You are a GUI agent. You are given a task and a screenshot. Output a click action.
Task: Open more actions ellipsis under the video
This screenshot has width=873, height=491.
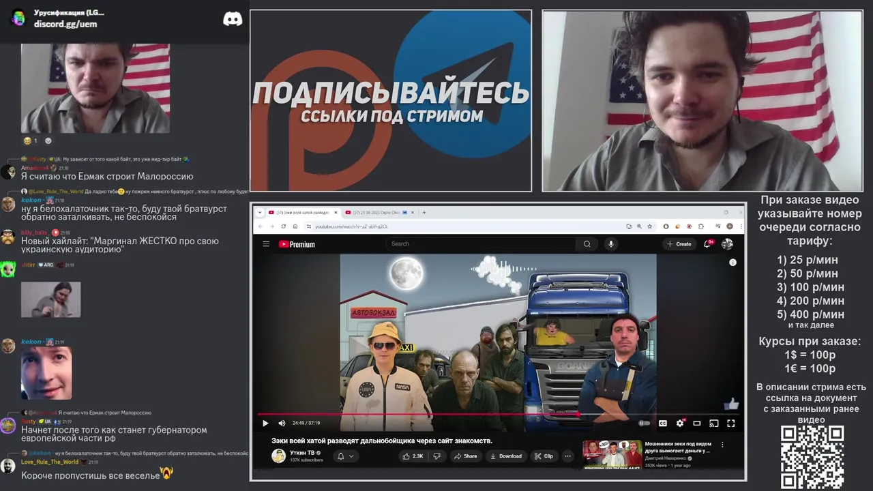(x=567, y=456)
